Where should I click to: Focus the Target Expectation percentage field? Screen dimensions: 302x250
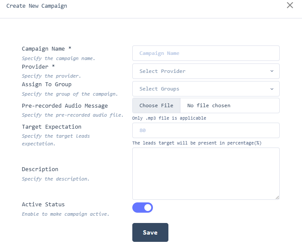[x=206, y=130]
